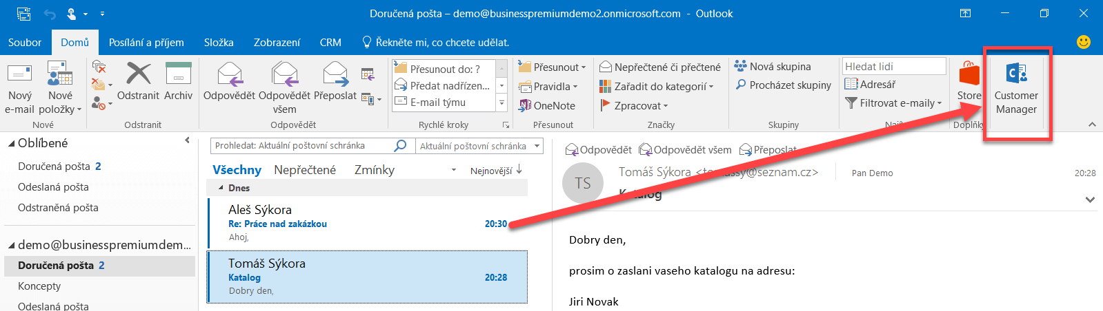Open the more respond actions dropdown

[371, 99]
